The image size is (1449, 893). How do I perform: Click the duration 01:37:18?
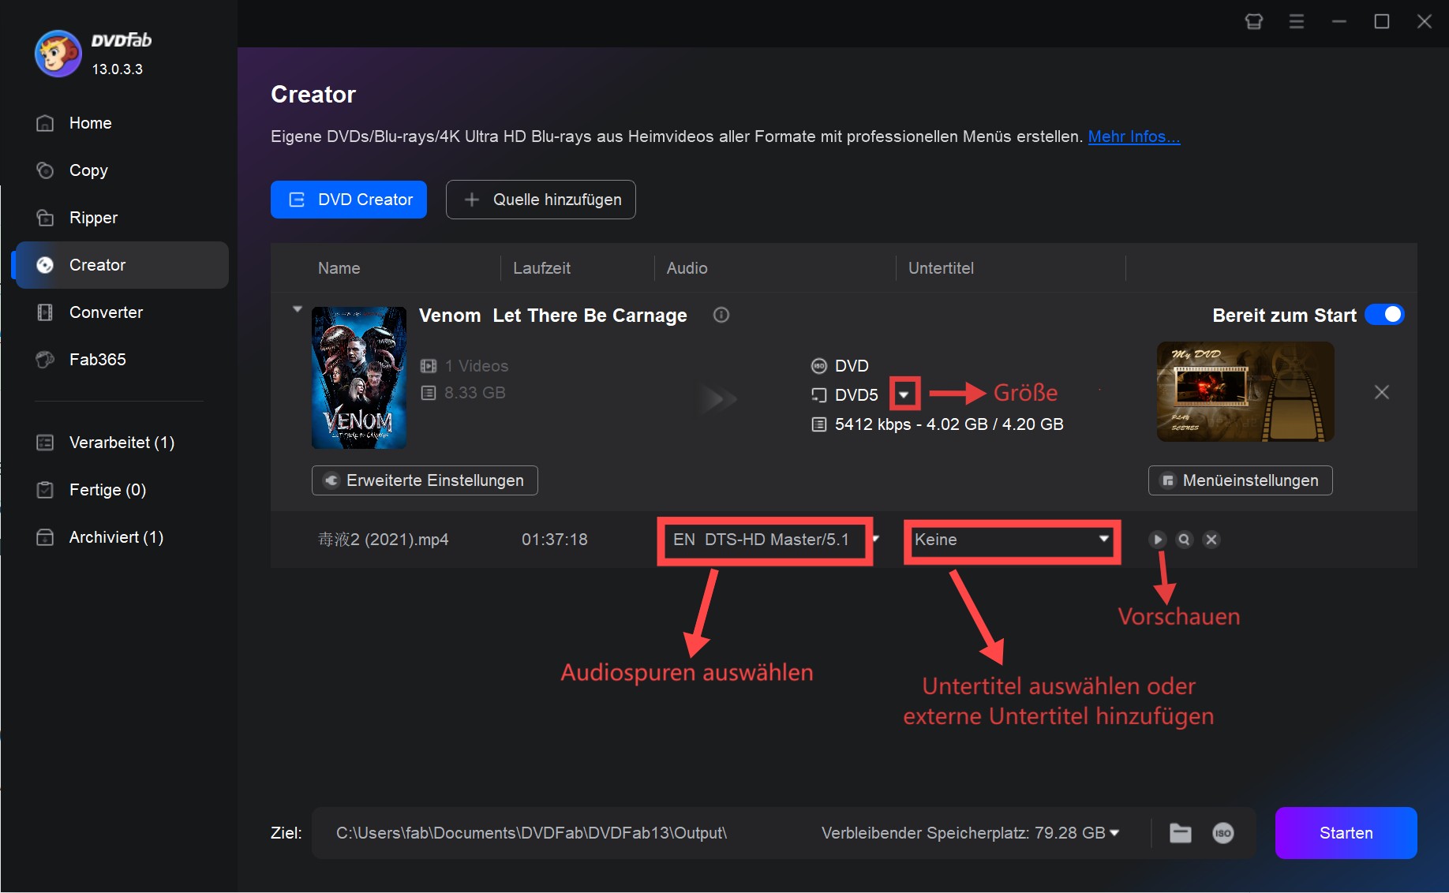point(555,540)
